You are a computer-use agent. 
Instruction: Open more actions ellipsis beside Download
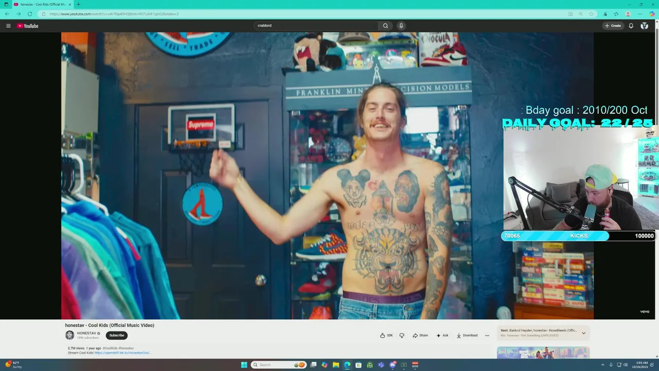point(487,335)
